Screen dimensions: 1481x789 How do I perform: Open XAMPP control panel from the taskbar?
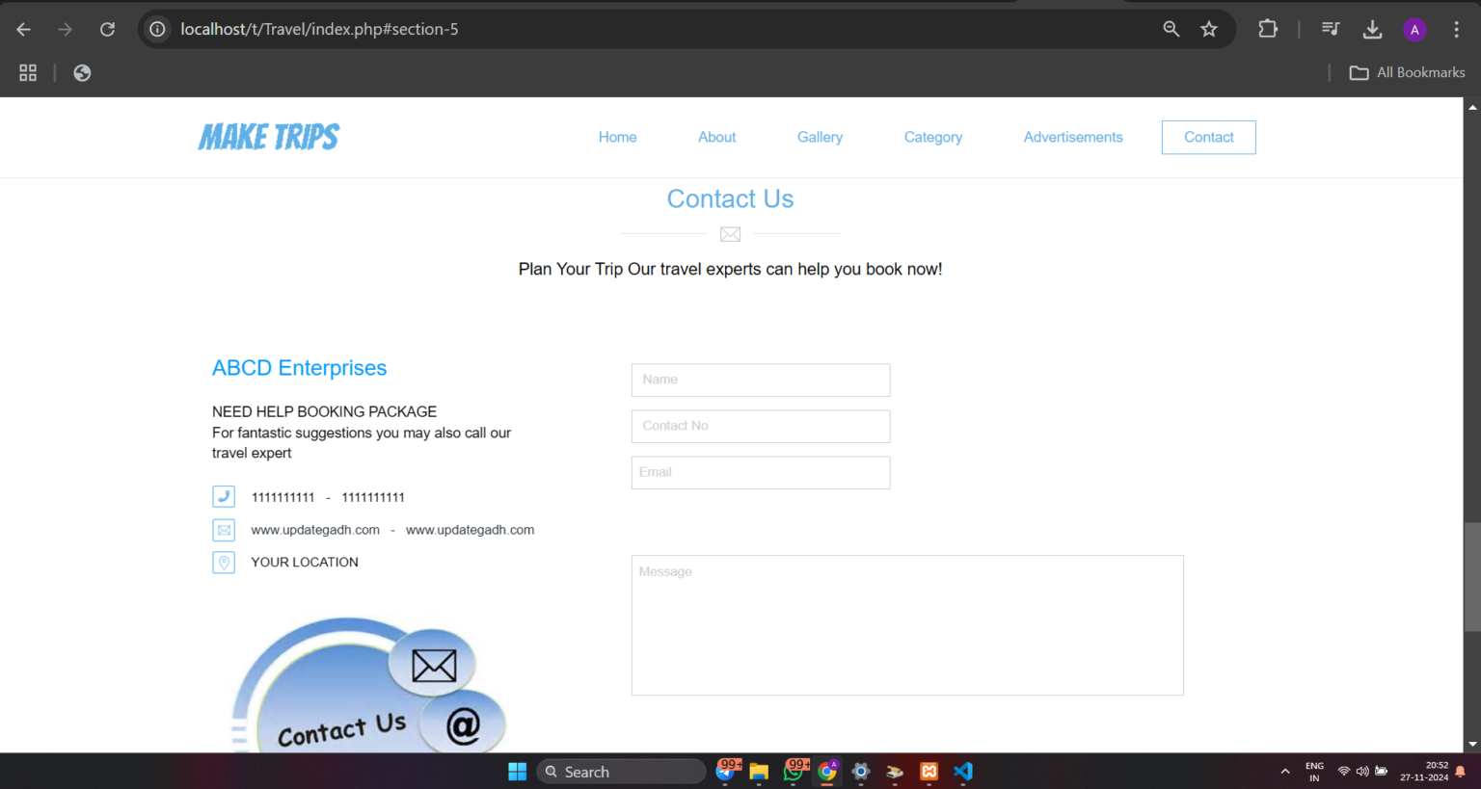pyautogui.click(x=928, y=771)
